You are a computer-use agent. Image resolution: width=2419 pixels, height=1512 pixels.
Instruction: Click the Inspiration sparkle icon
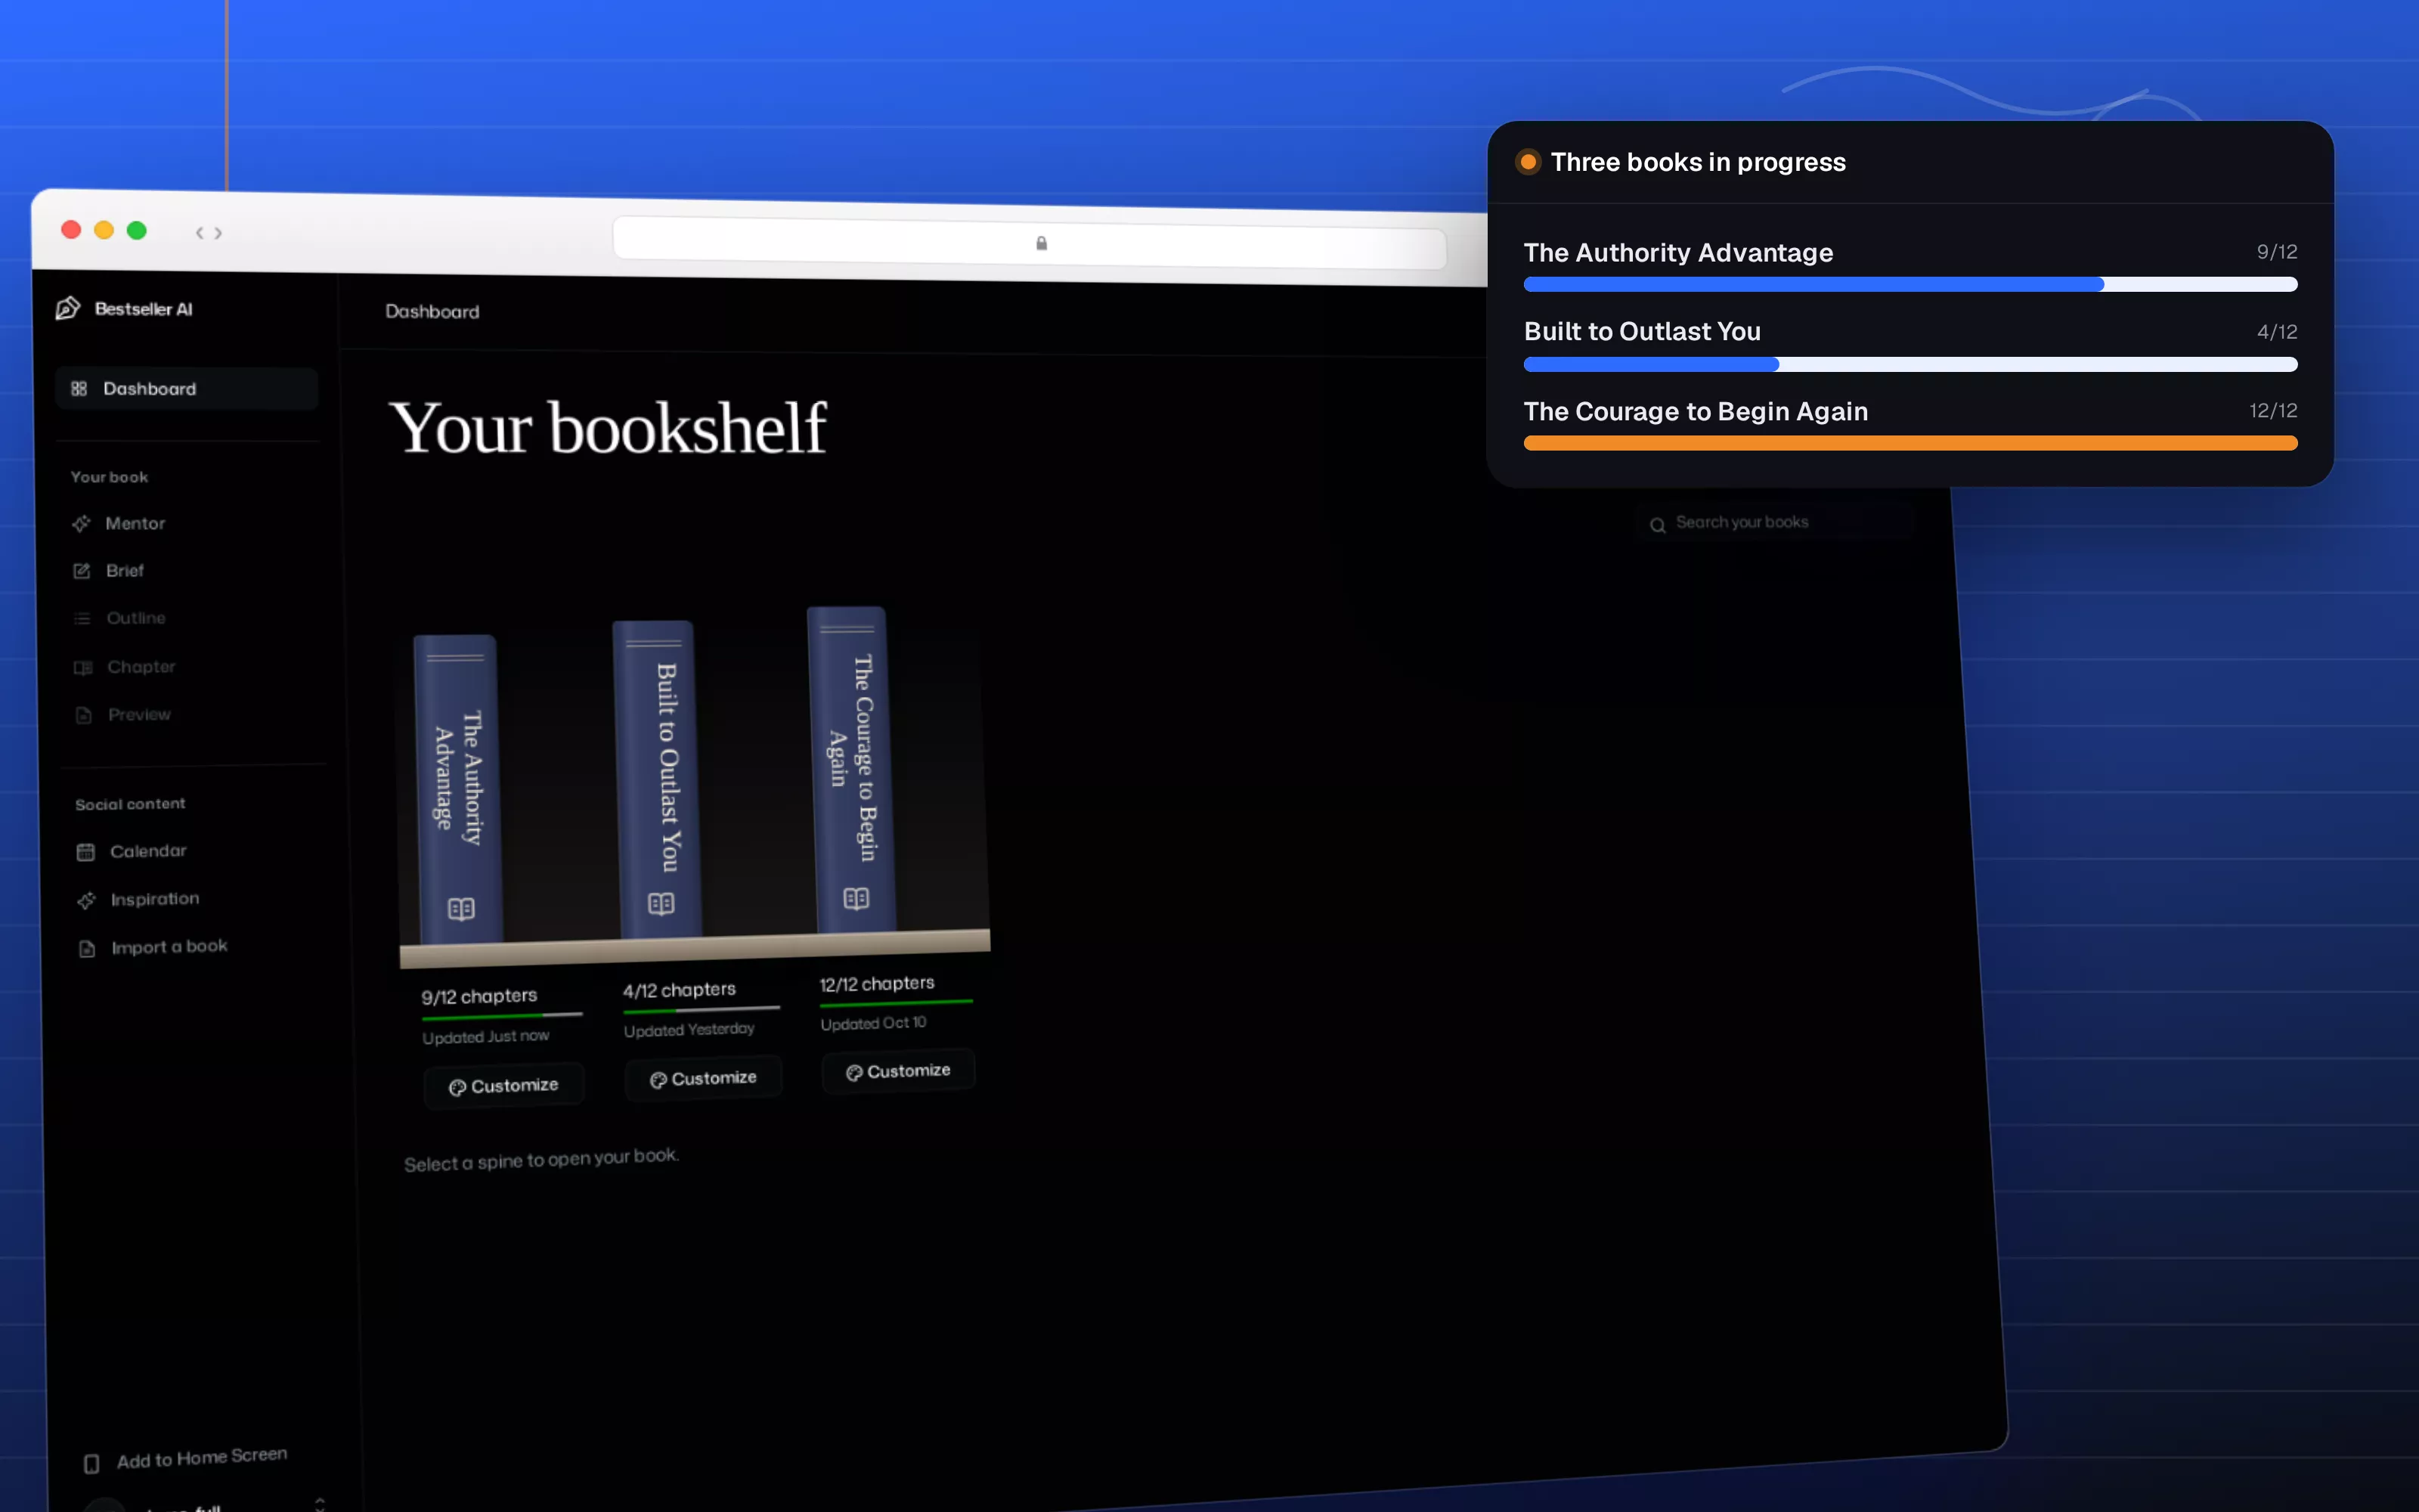87,900
